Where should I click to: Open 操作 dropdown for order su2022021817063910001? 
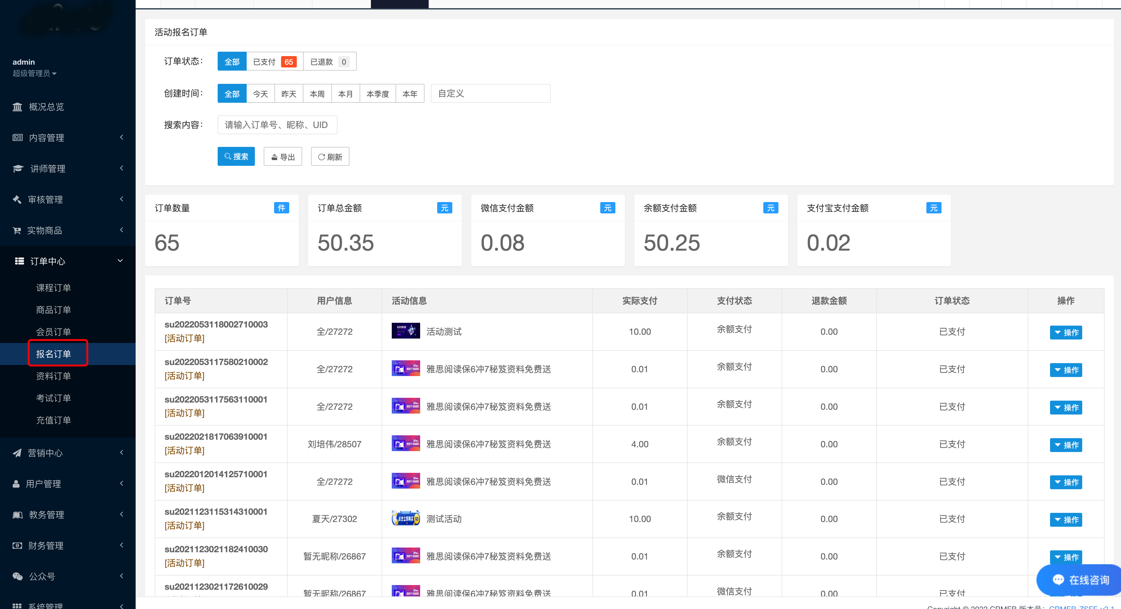[1066, 445]
